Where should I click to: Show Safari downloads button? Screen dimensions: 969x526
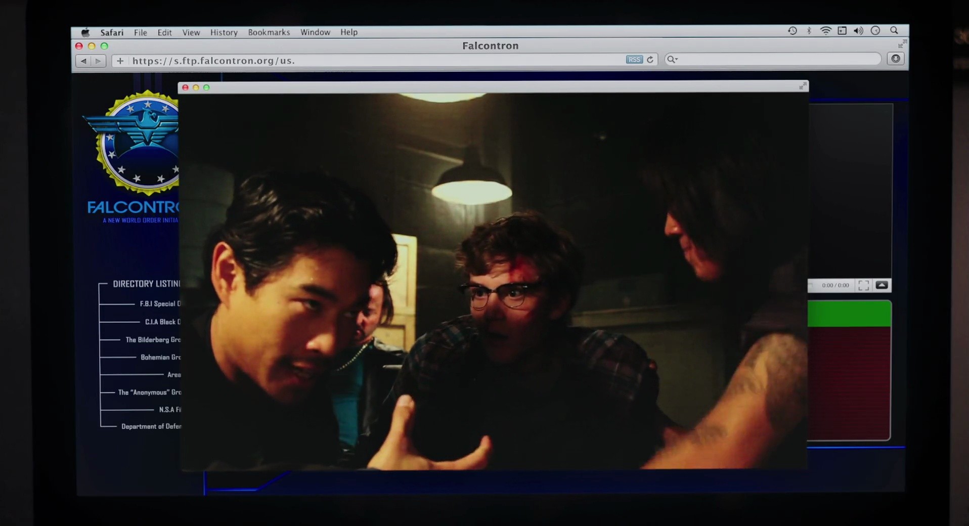point(896,59)
